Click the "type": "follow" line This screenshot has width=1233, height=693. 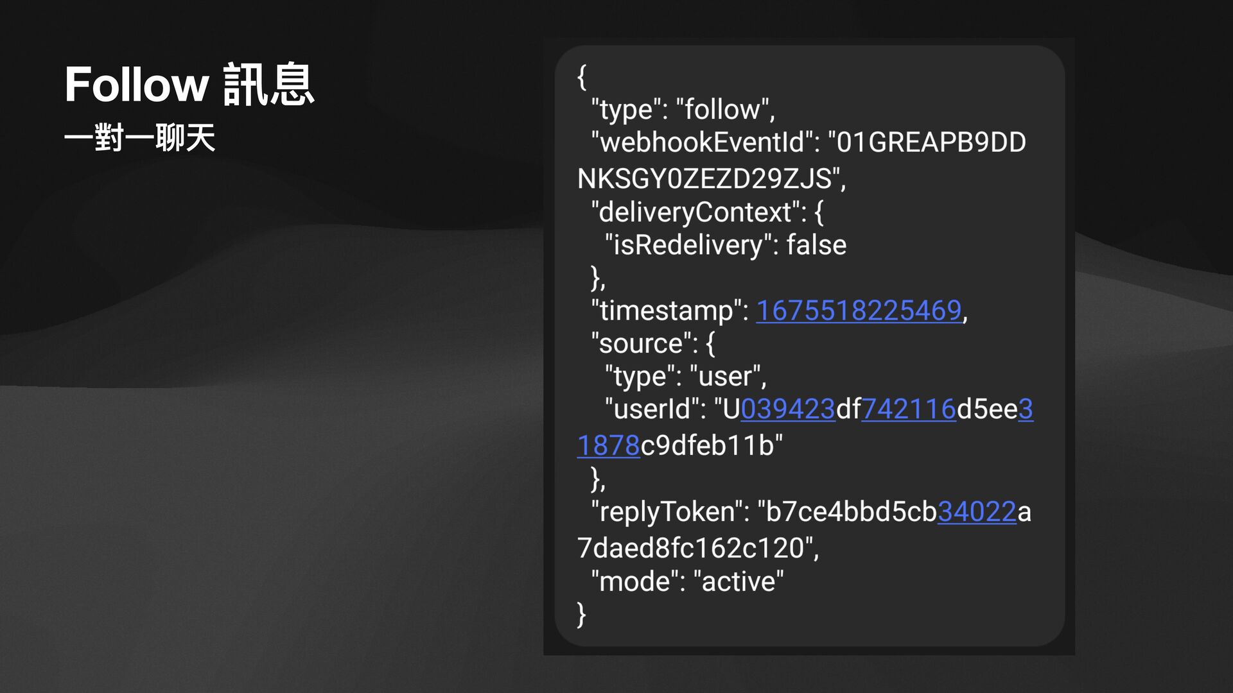(x=683, y=110)
